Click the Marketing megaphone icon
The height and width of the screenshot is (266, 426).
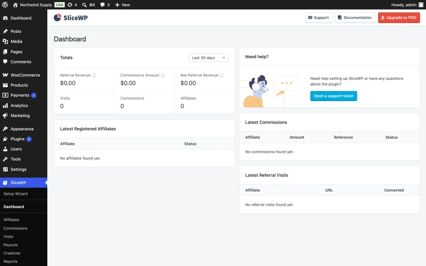tap(5, 116)
